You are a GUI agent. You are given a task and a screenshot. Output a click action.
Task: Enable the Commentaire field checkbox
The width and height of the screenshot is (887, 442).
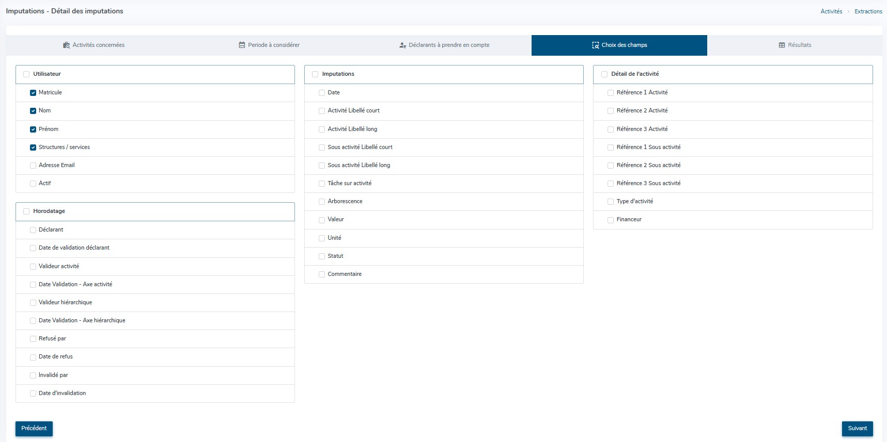(322, 274)
